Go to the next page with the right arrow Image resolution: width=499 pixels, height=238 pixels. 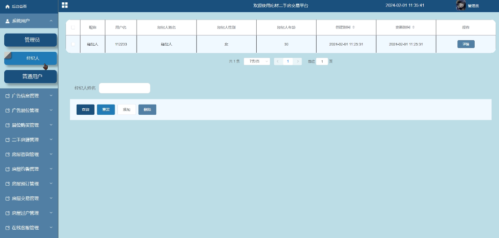pyautogui.click(x=297, y=61)
